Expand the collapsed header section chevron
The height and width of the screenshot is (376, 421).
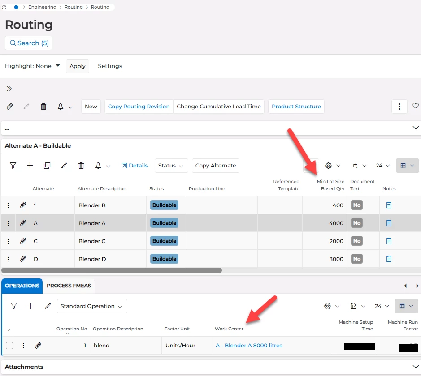[415, 128]
